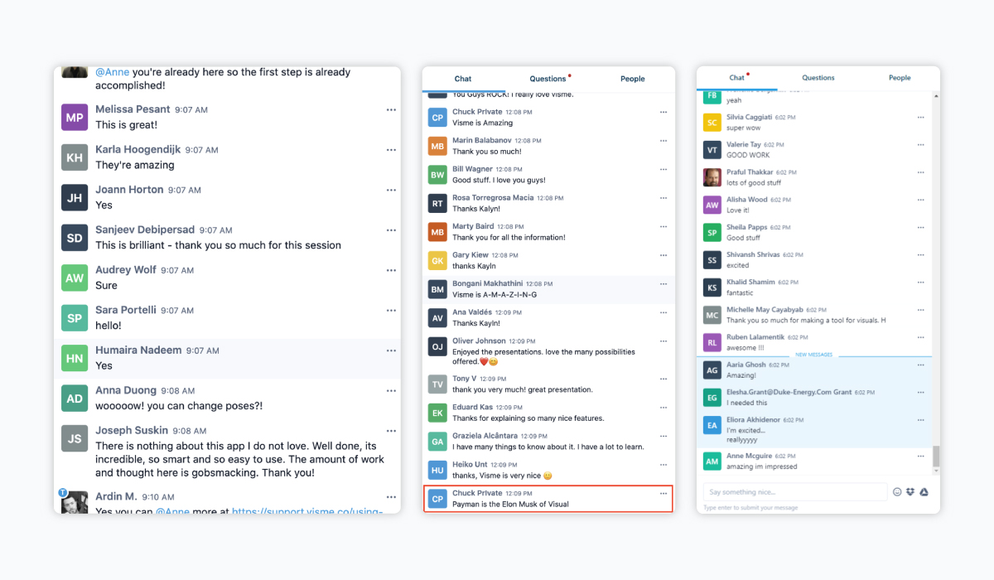Open more options for Graziela Alcântara's message
The width and height of the screenshot is (994, 580).
pos(663,436)
